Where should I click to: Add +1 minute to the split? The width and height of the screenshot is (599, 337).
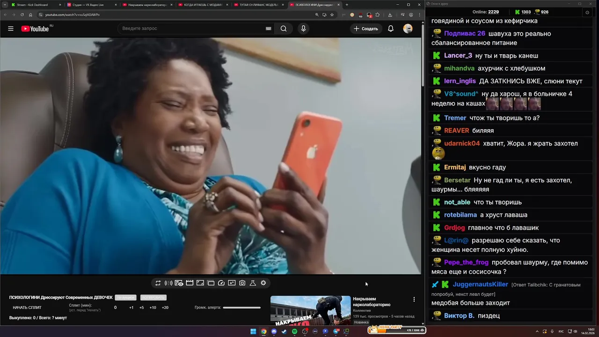point(131,308)
